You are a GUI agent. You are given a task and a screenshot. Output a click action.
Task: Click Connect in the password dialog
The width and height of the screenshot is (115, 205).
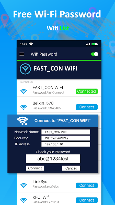pos(35,168)
